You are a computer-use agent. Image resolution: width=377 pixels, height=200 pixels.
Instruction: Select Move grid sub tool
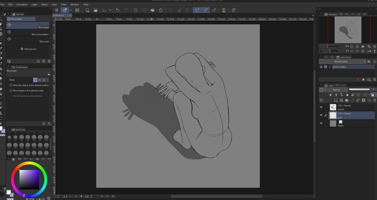click(28, 40)
